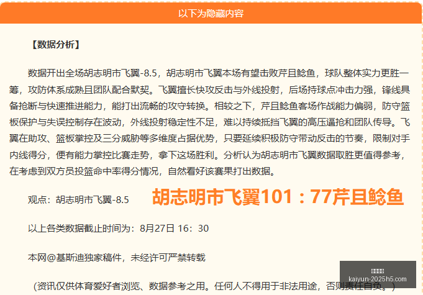Click the paragraph line starting '筹，攻防体系成熟'
The width and height of the screenshot is (423, 295).
coord(209,89)
